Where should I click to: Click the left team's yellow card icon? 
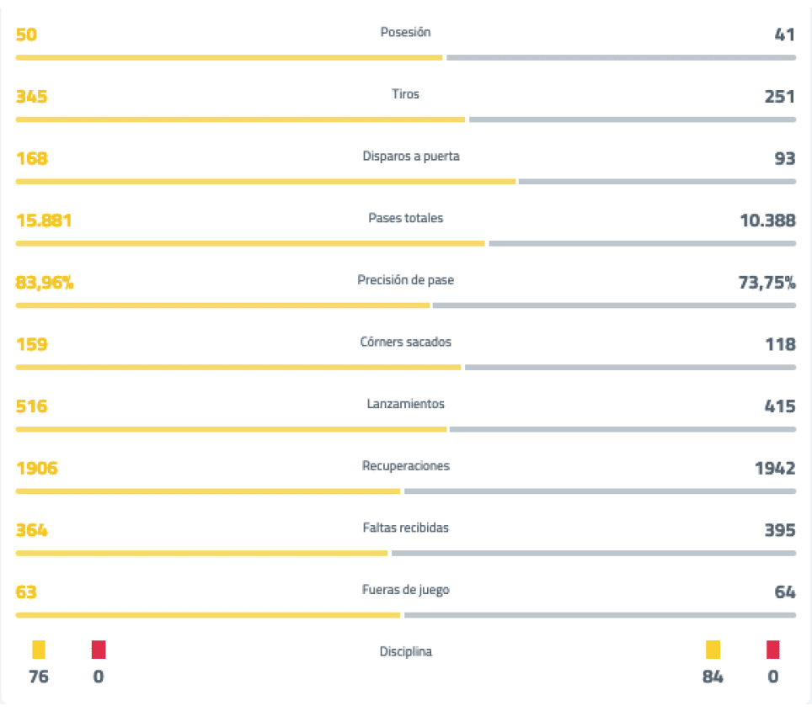tap(39, 650)
